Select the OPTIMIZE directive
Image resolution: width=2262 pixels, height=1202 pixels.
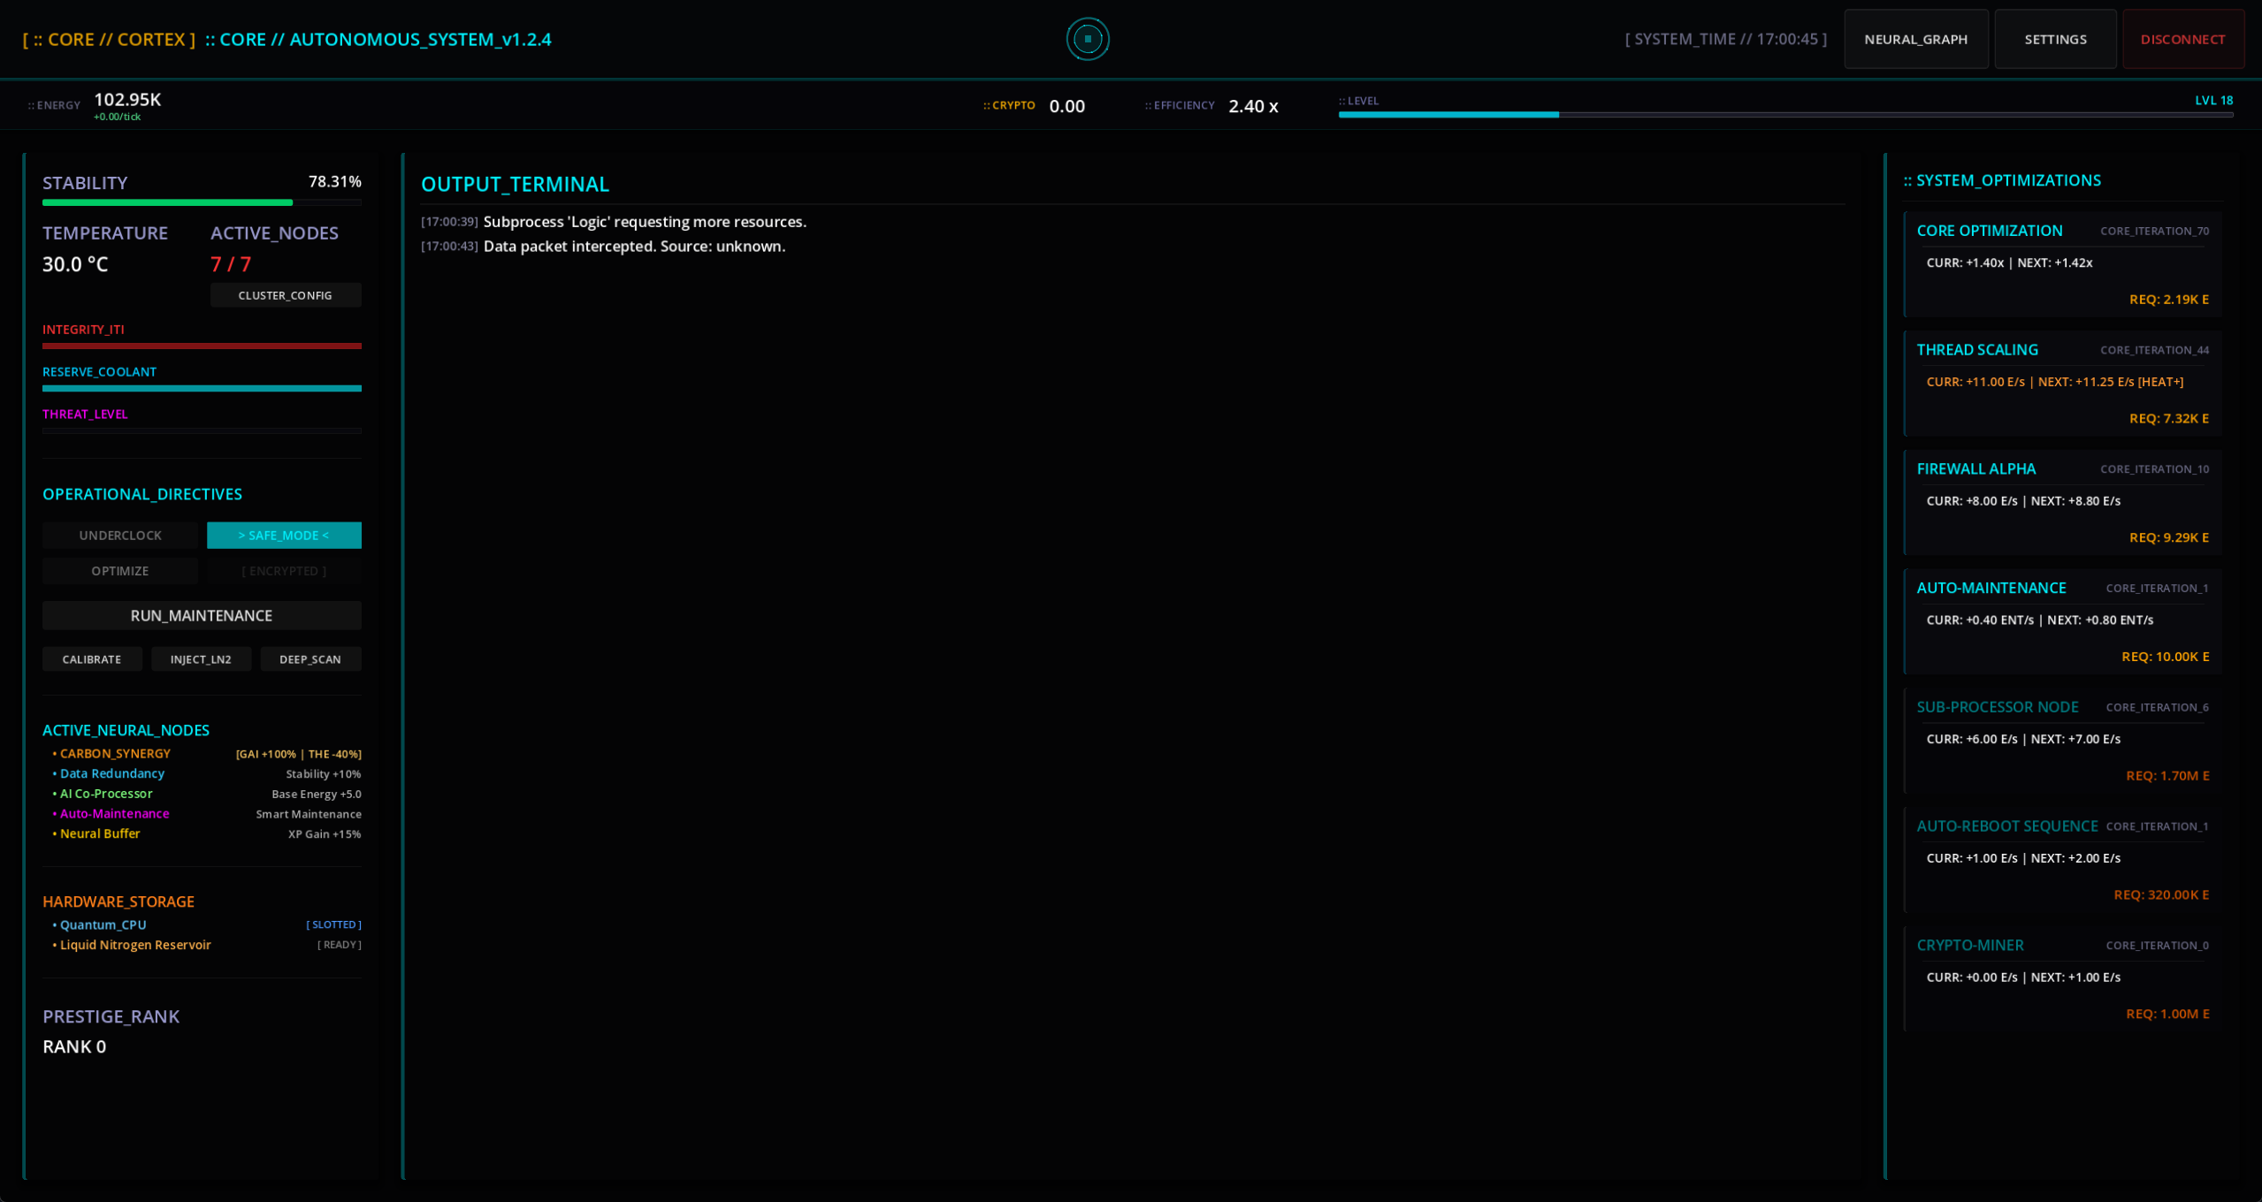tap(120, 571)
